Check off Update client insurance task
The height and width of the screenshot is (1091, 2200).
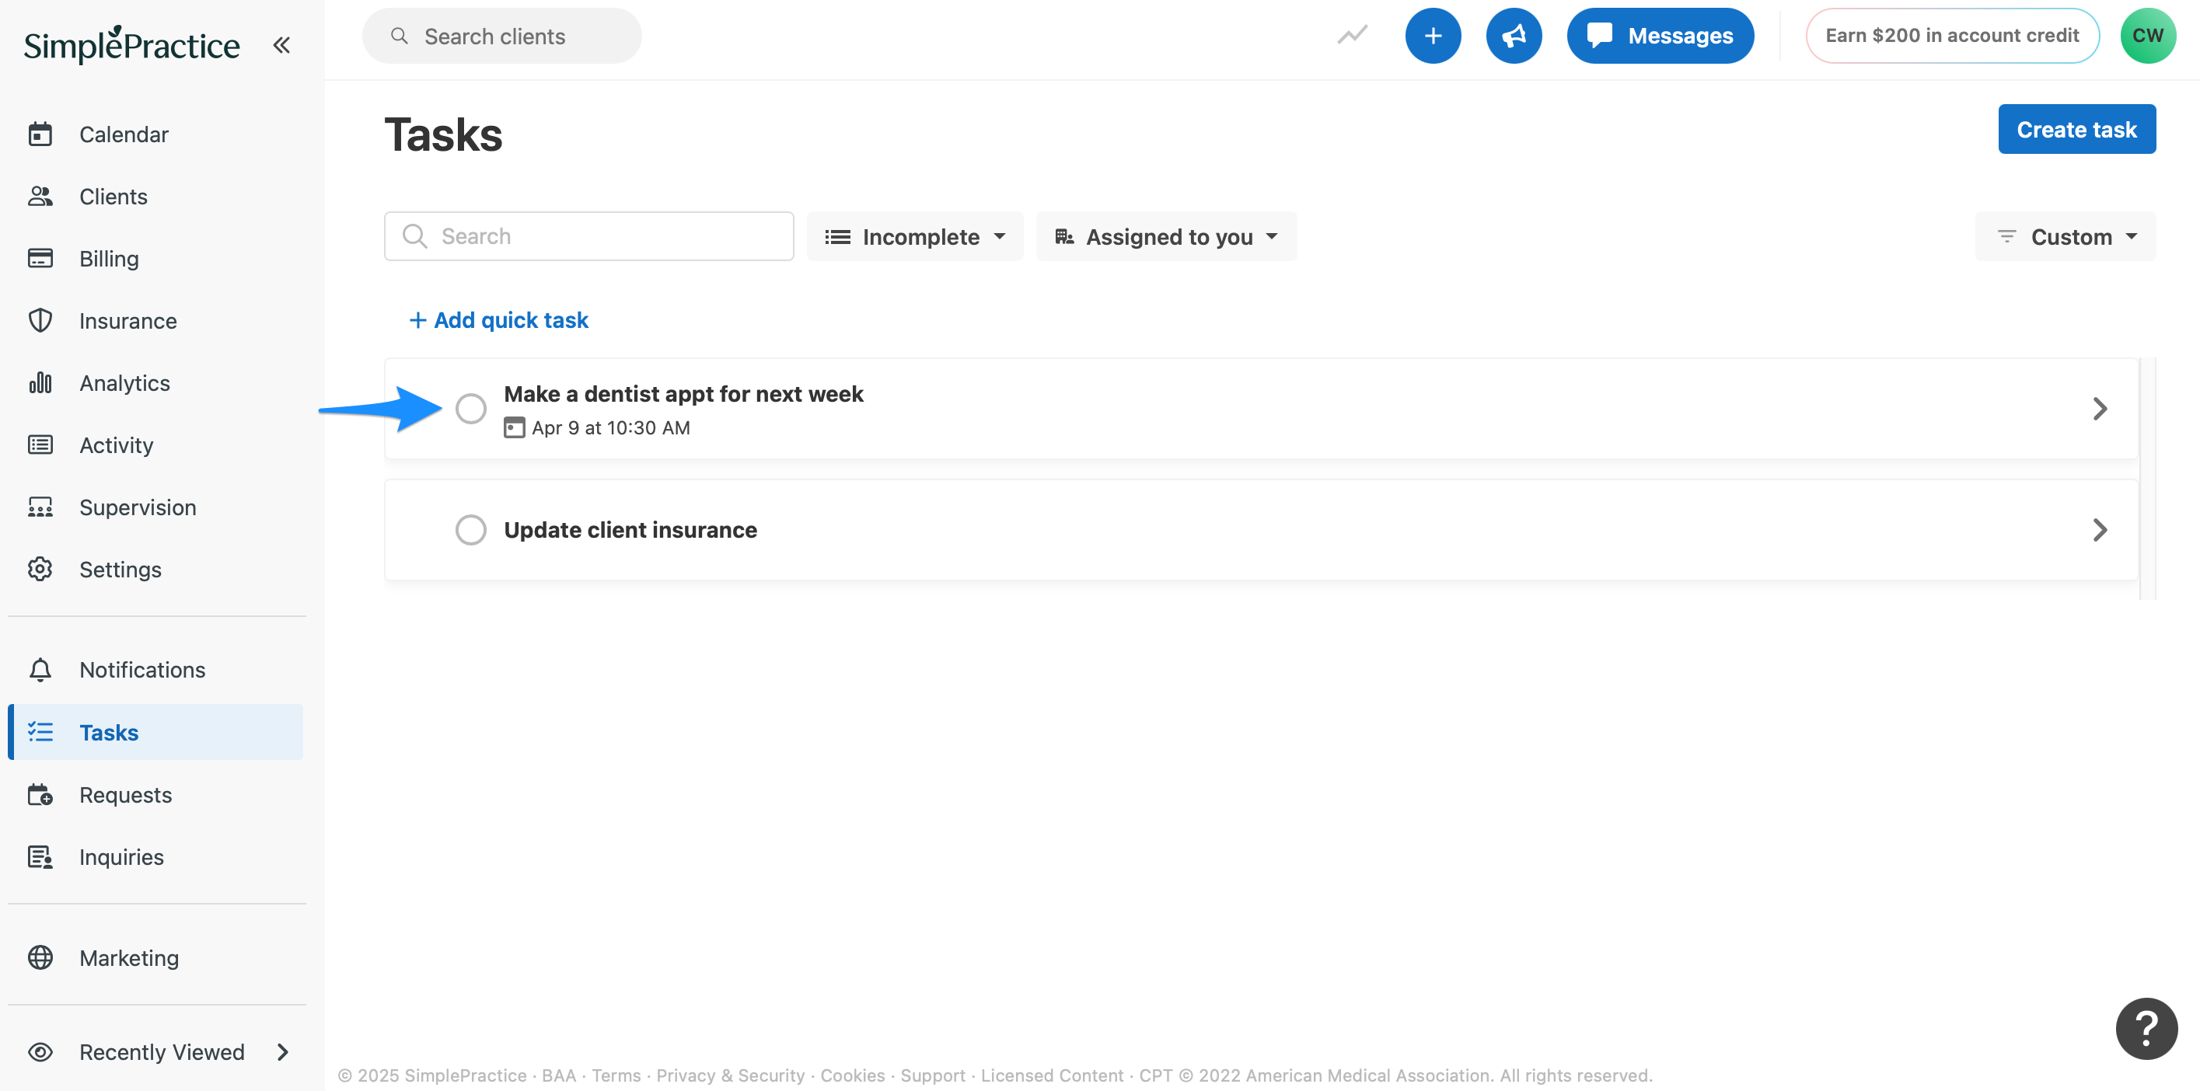click(x=470, y=530)
